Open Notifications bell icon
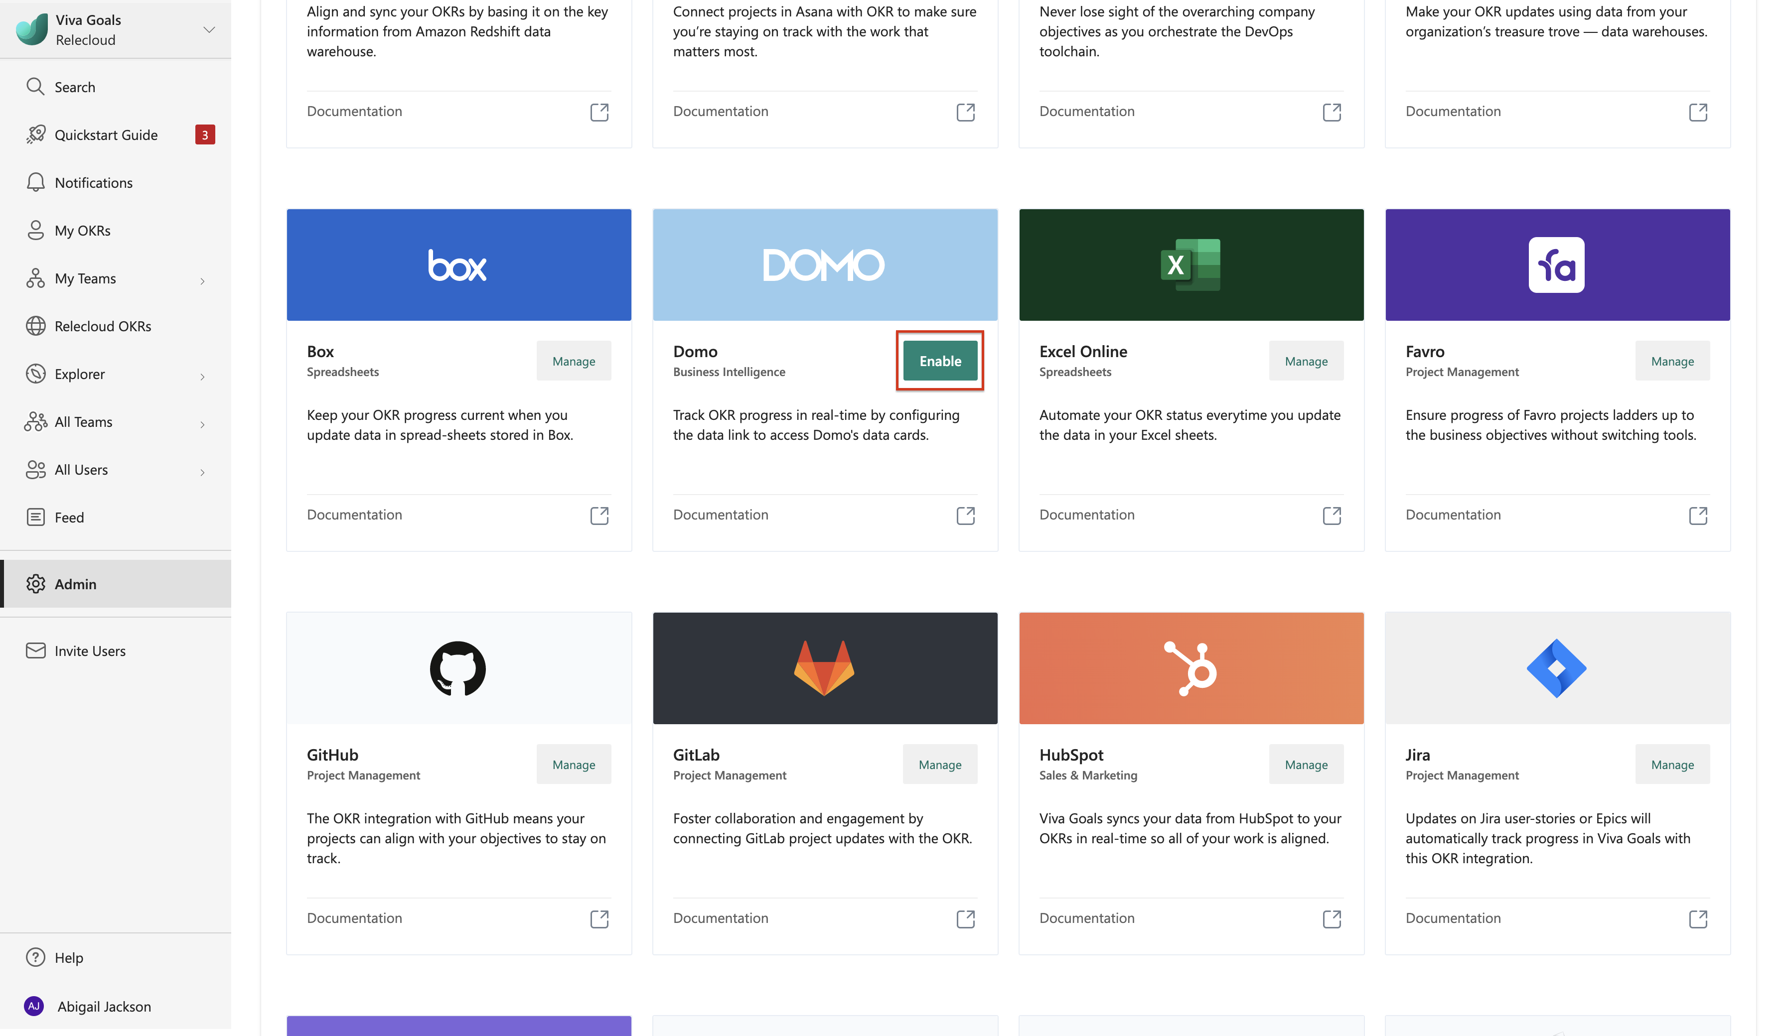Viewport: 1786px width, 1036px height. [35, 182]
